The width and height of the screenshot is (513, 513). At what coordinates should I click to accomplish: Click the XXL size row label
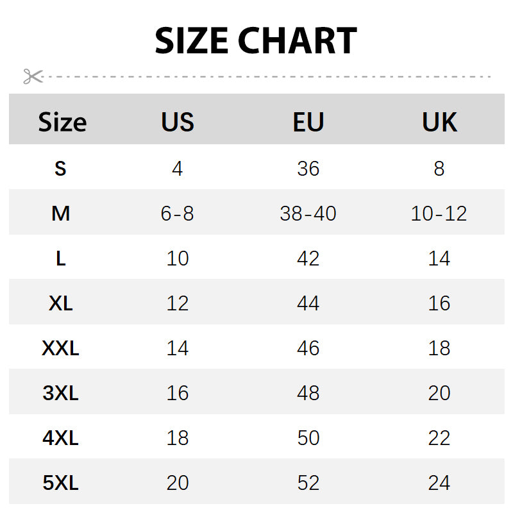click(x=60, y=348)
